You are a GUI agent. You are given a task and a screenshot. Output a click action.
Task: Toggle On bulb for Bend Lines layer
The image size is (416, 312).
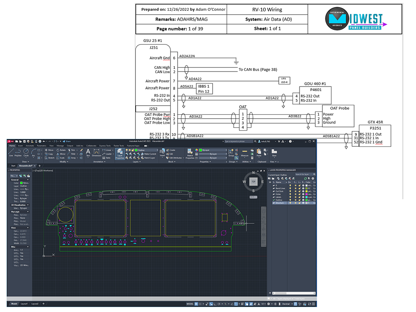click(x=290, y=188)
